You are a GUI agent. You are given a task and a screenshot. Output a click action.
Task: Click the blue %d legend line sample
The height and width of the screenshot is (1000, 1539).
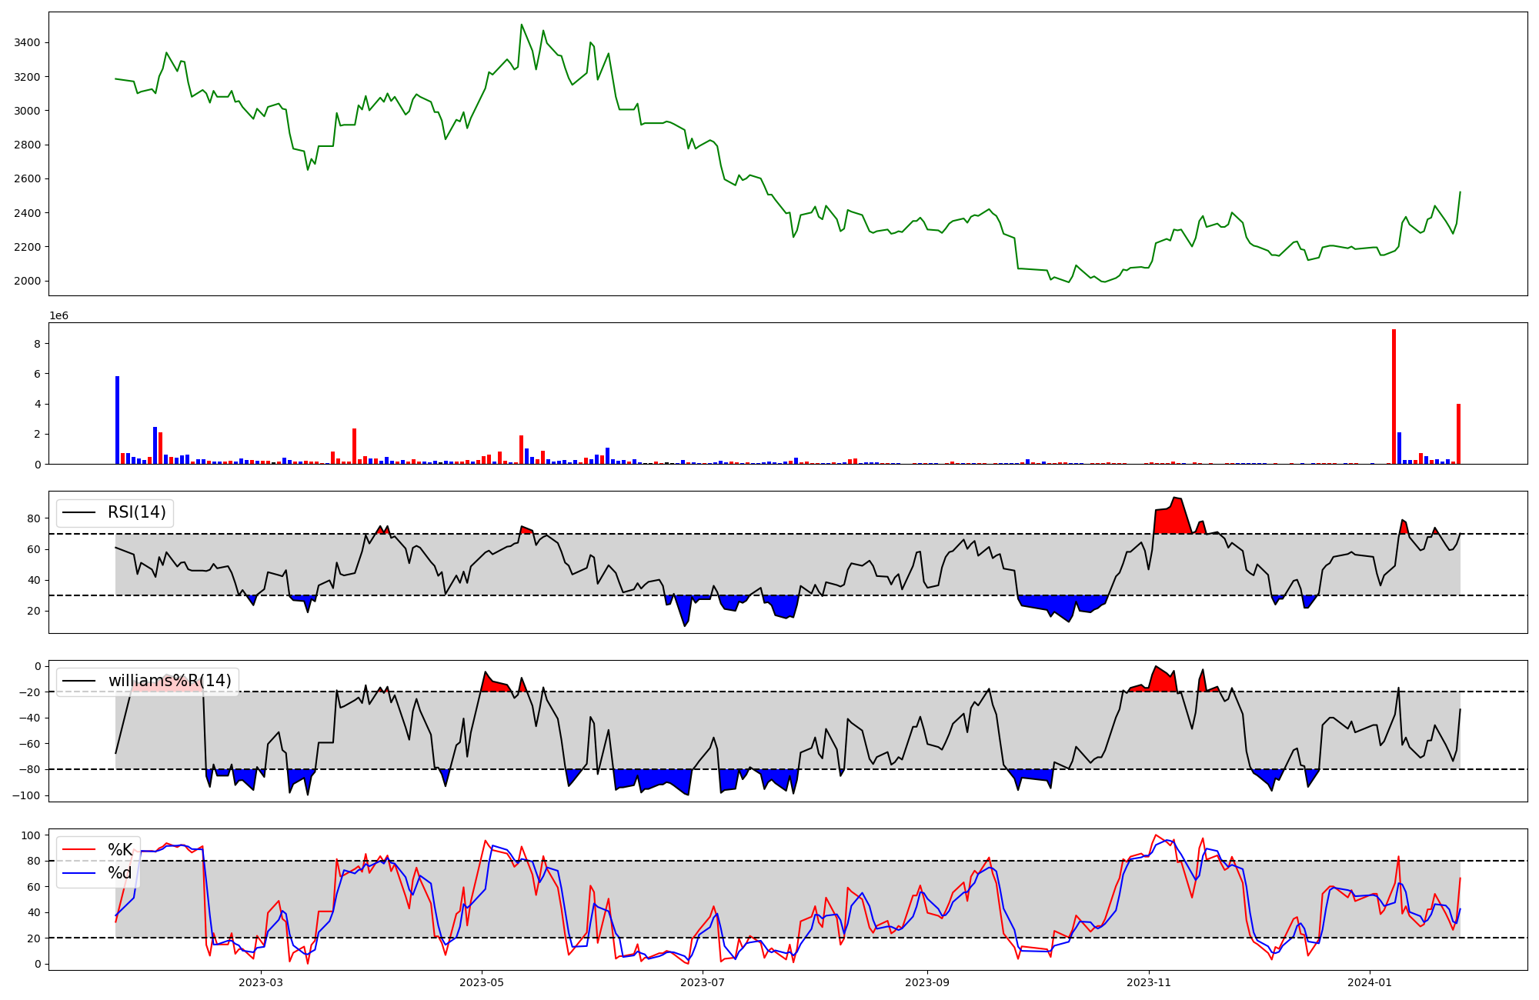[79, 873]
